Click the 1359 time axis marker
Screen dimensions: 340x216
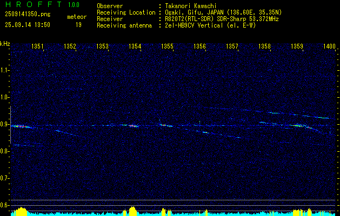(x=297, y=46)
